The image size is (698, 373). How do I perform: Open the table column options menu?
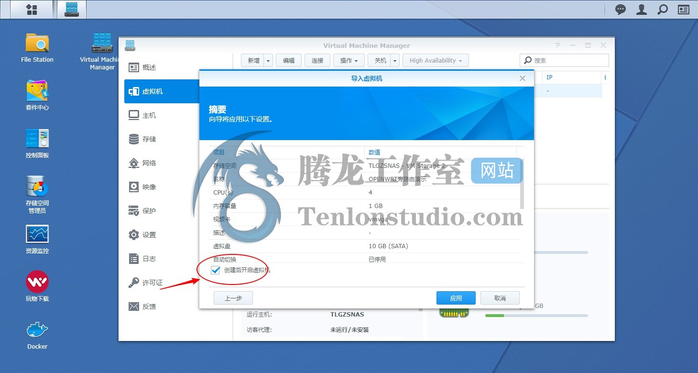(605, 77)
